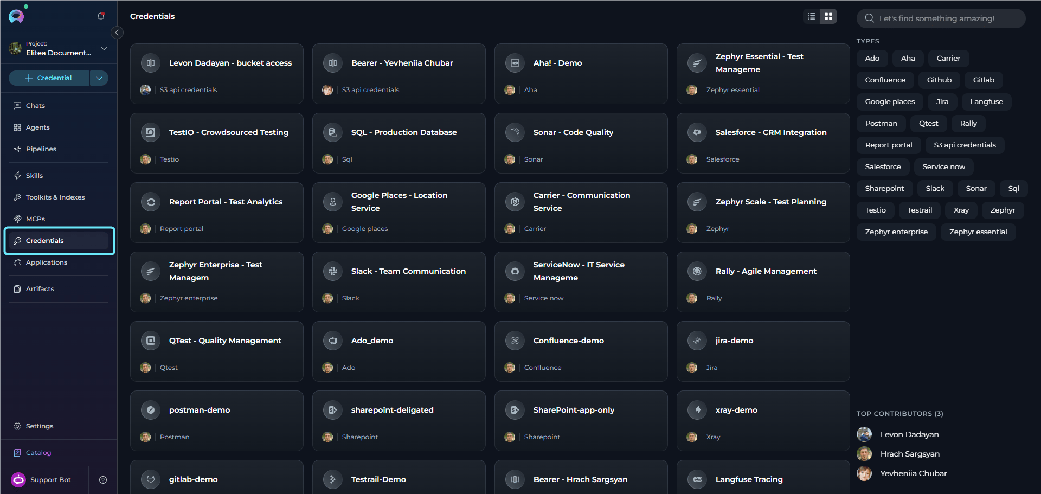Click the Salesforce CRM Integration icon

click(x=697, y=133)
